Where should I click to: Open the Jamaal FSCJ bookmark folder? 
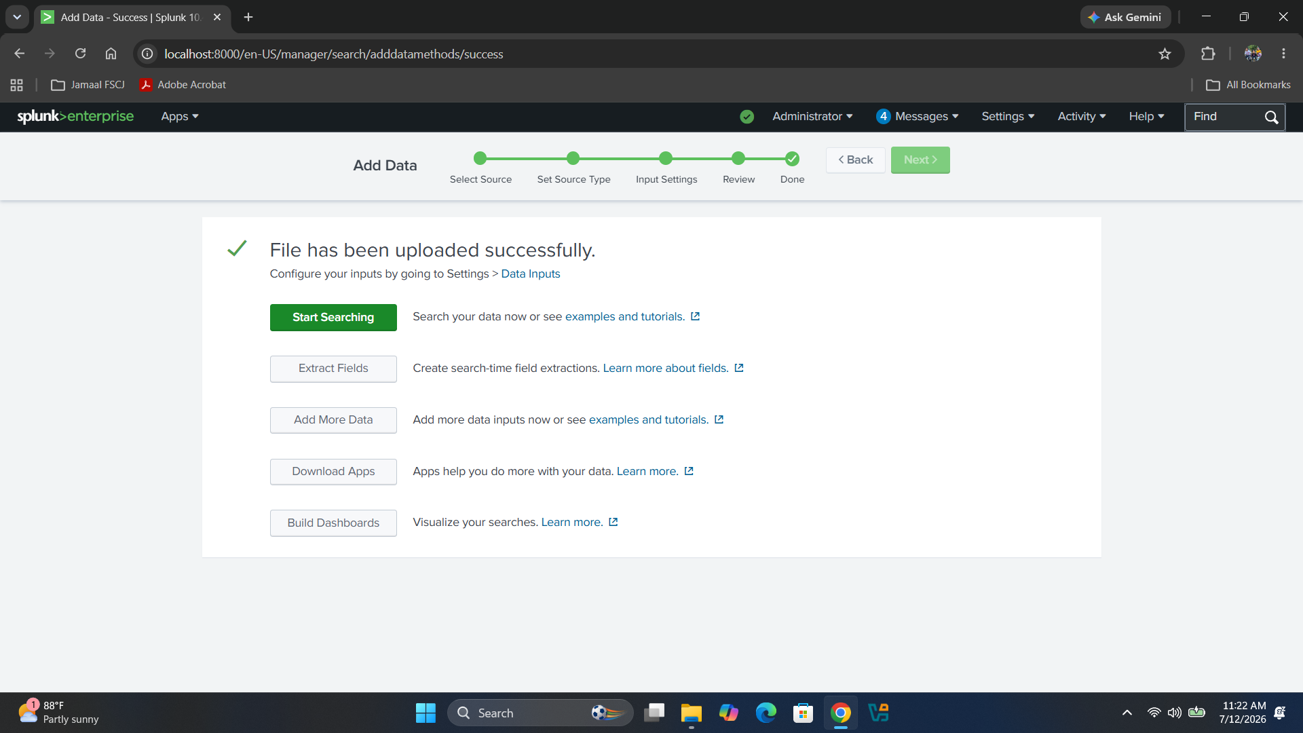click(88, 85)
